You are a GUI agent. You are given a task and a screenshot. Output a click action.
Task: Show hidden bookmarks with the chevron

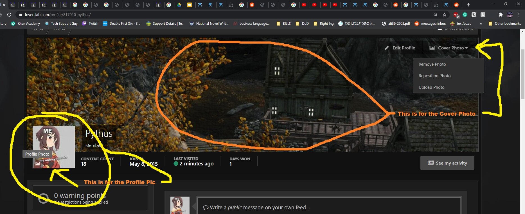pyautogui.click(x=481, y=24)
